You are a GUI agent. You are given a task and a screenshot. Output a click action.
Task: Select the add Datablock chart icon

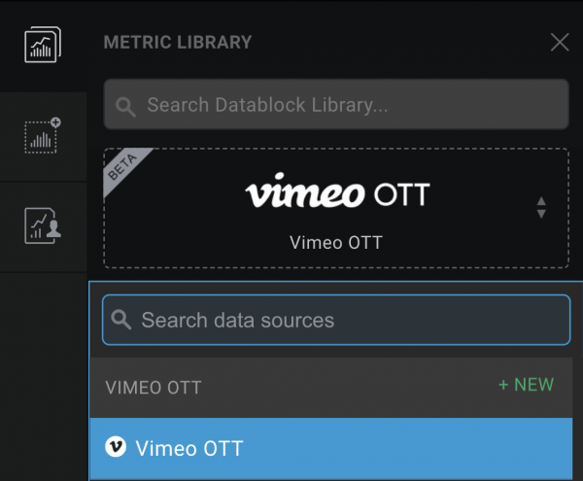[x=43, y=136]
